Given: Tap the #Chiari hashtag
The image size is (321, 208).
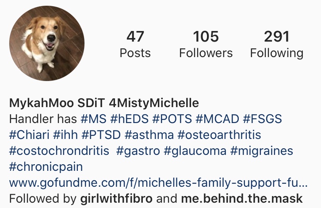Looking at the screenshot, I should 29,135.
